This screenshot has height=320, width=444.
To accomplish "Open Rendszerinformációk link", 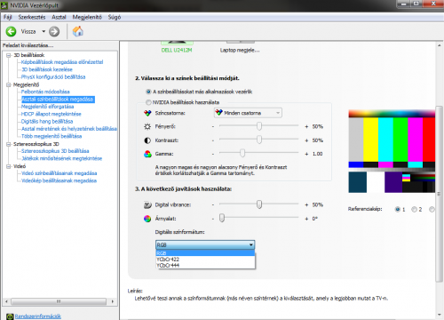I will (38, 316).
